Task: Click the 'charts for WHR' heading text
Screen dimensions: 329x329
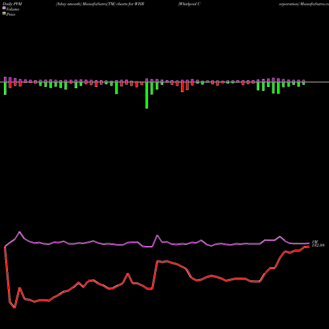Action: coord(130,4)
